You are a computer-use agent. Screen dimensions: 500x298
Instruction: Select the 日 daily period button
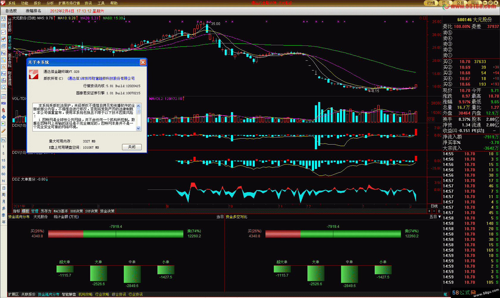[x=4, y=188]
